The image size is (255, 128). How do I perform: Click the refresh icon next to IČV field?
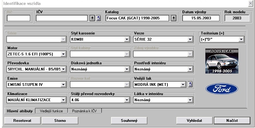[x=98, y=18]
